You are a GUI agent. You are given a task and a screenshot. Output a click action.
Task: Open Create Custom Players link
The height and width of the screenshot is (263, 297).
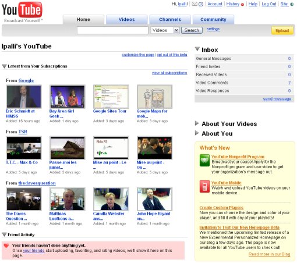pyautogui.click(x=221, y=208)
